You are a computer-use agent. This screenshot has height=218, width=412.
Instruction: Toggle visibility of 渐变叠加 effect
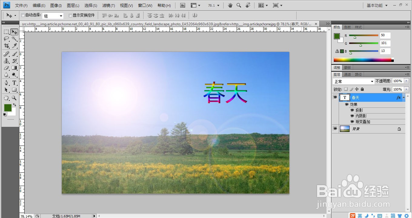pos(352,122)
